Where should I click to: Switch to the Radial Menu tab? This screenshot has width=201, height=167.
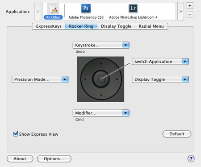pyautogui.click(x=151, y=26)
